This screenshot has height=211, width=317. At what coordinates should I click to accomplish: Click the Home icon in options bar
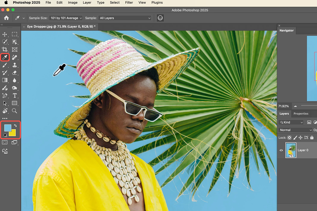(6, 18)
